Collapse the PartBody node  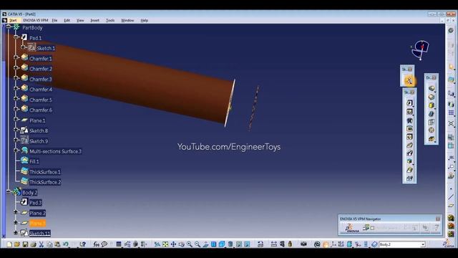point(9,27)
